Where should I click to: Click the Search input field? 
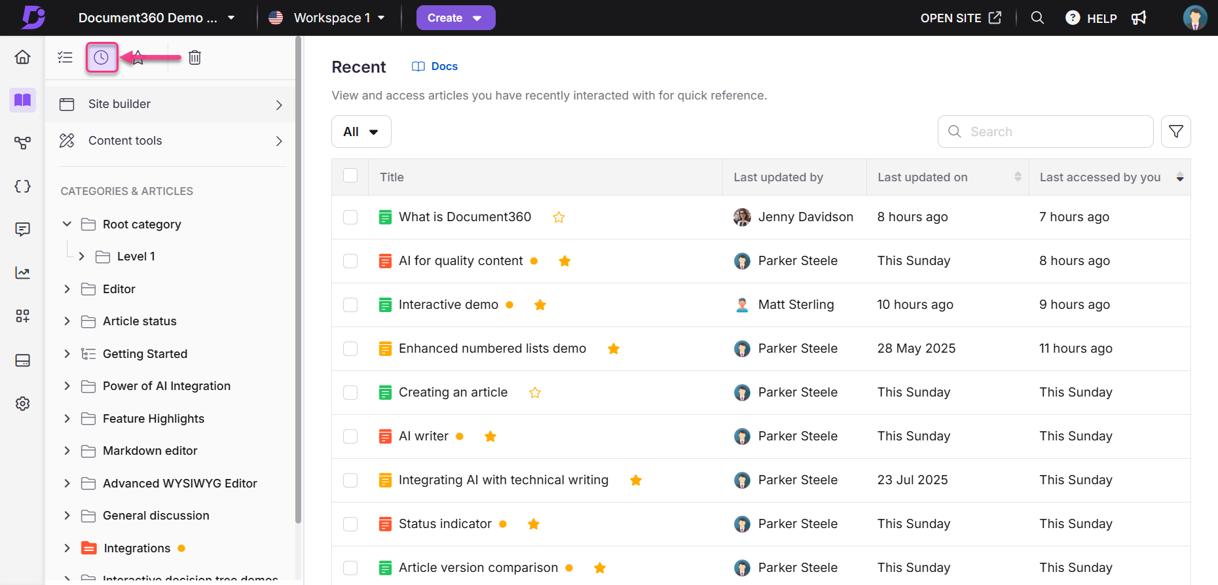pyautogui.click(x=1045, y=132)
